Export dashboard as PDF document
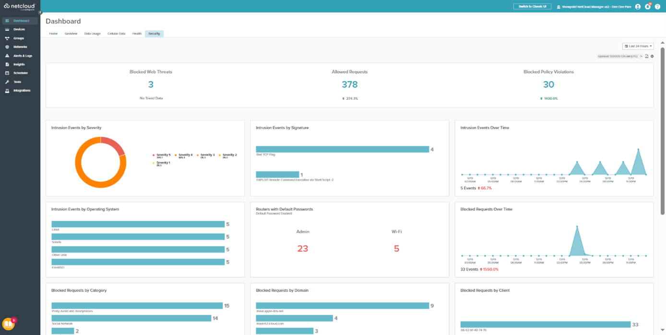The height and width of the screenshot is (335, 666). click(x=646, y=56)
